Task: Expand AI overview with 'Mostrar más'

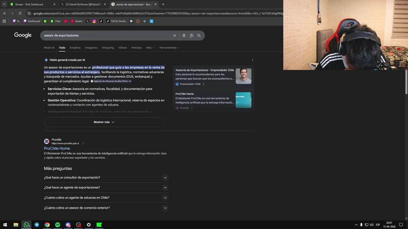Action: click(x=104, y=122)
